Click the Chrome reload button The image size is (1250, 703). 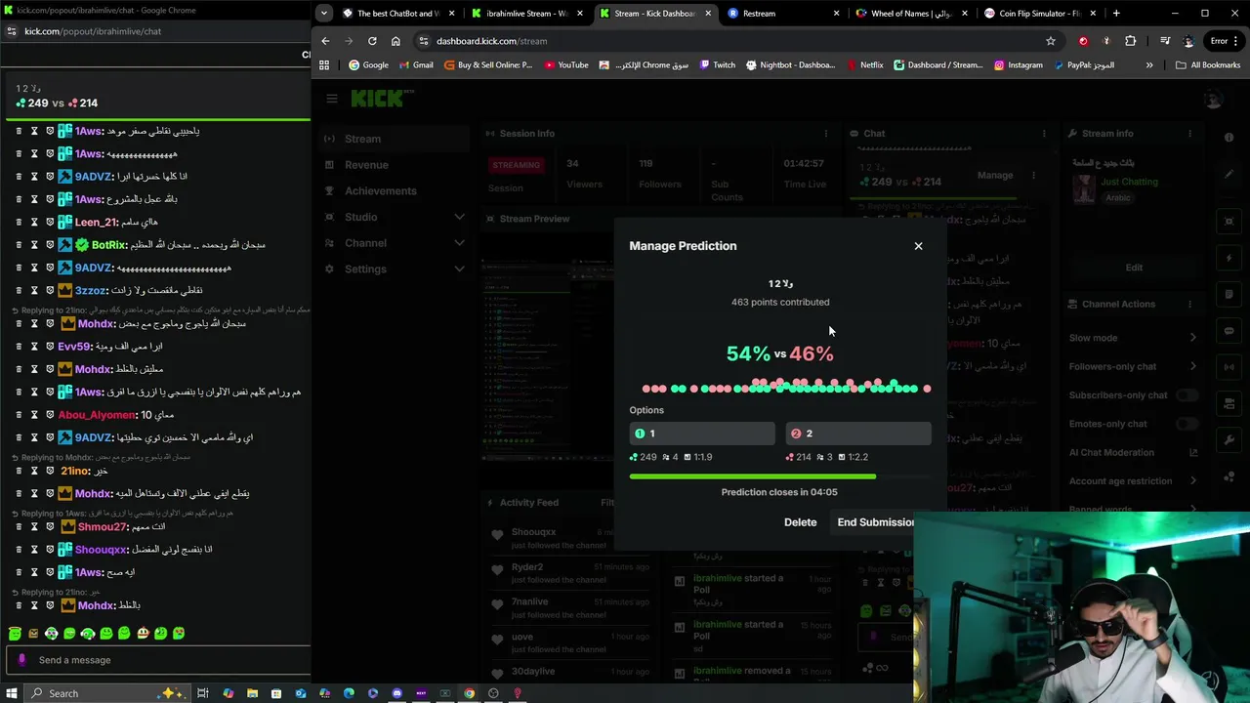coord(372,41)
